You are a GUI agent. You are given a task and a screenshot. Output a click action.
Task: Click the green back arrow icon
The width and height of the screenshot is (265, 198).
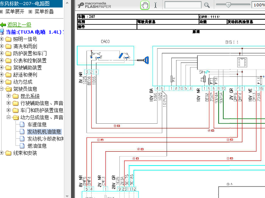point(3,25)
